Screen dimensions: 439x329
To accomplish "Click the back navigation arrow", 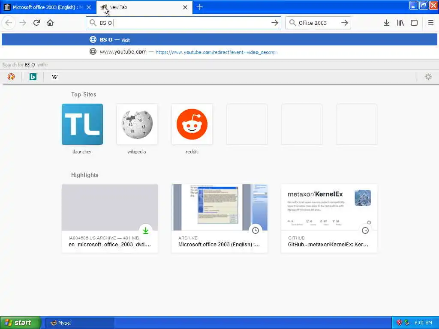I will point(9,23).
